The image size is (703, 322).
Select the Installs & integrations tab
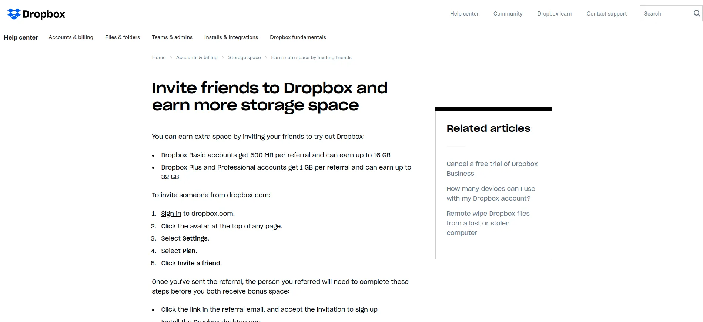[231, 37]
